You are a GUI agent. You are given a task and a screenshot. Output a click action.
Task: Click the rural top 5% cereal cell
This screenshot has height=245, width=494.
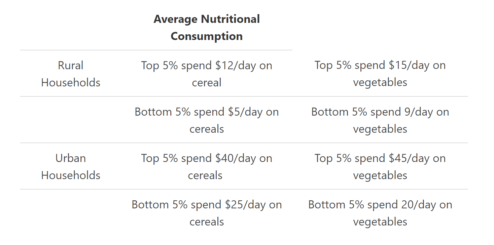(207, 74)
